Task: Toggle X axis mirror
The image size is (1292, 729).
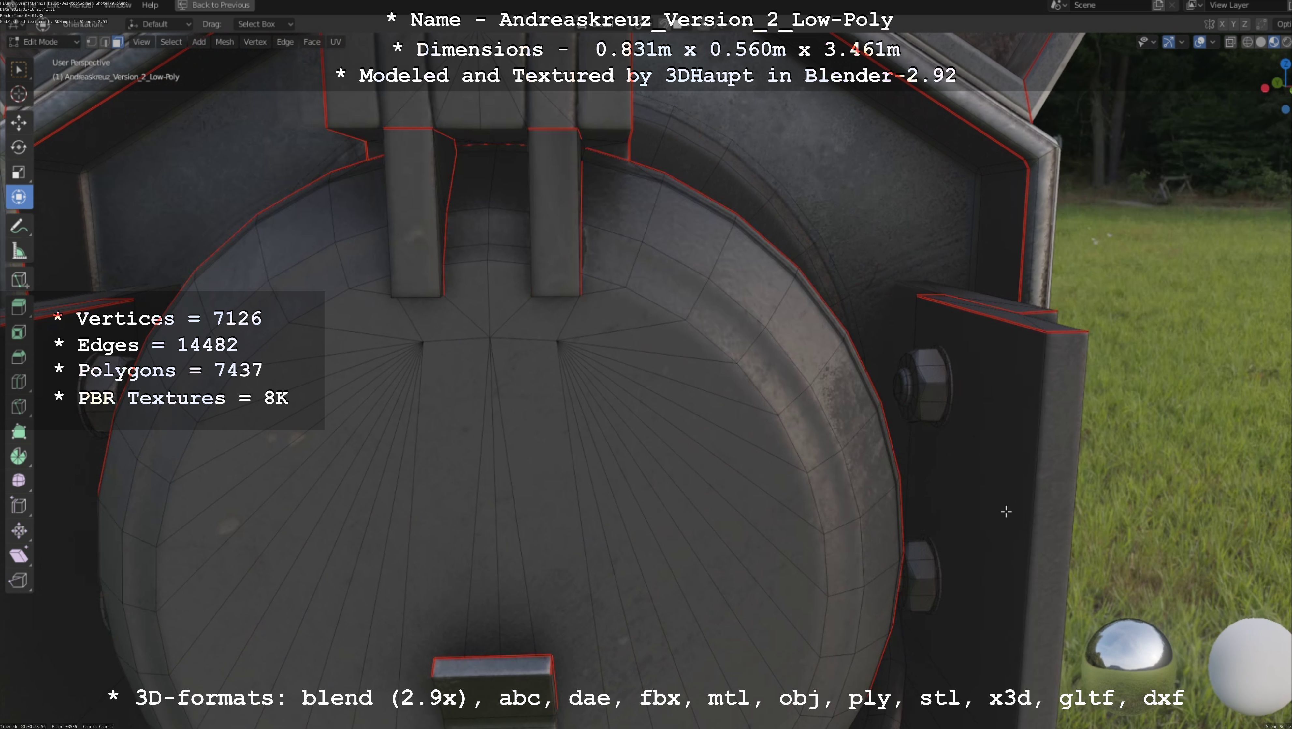Action: tap(1222, 24)
